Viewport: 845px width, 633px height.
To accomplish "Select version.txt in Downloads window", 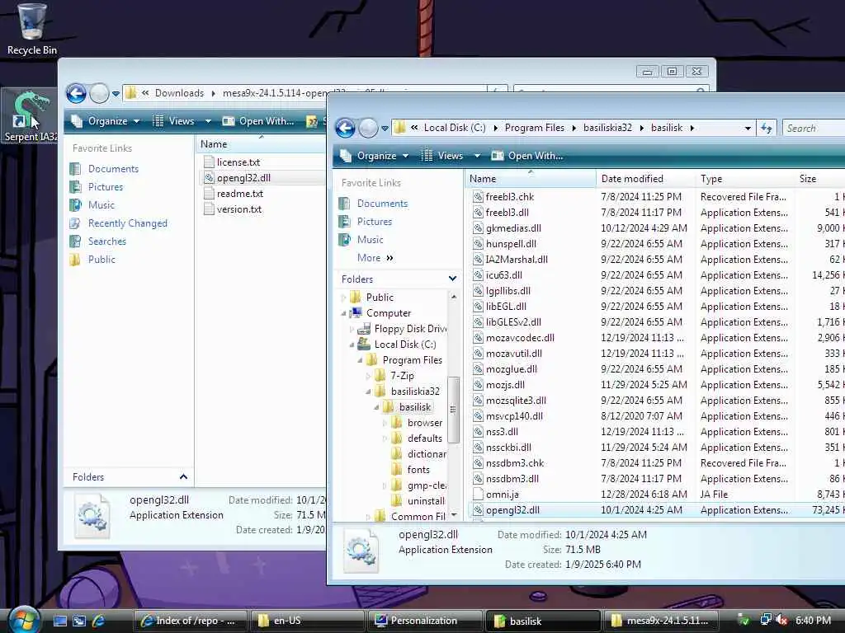I will coord(238,209).
